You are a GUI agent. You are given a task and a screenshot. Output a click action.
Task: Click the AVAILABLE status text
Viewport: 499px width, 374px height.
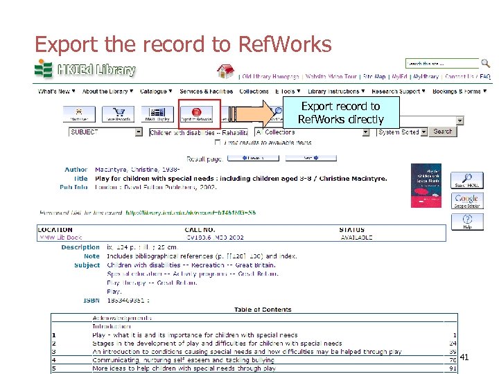pos(356,238)
